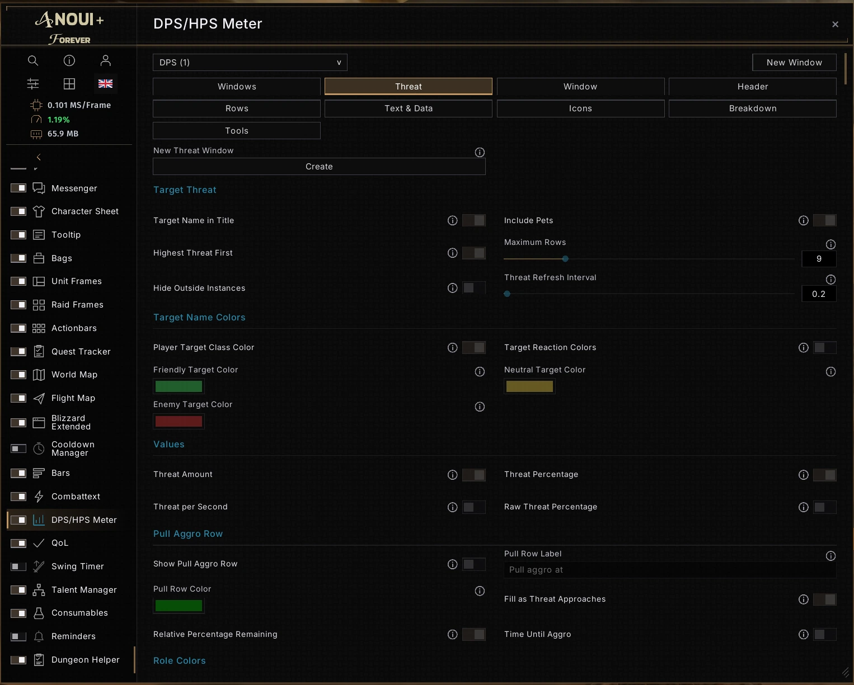Click the Bags module icon
This screenshot has height=685, width=854.
(x=39, y=258)
